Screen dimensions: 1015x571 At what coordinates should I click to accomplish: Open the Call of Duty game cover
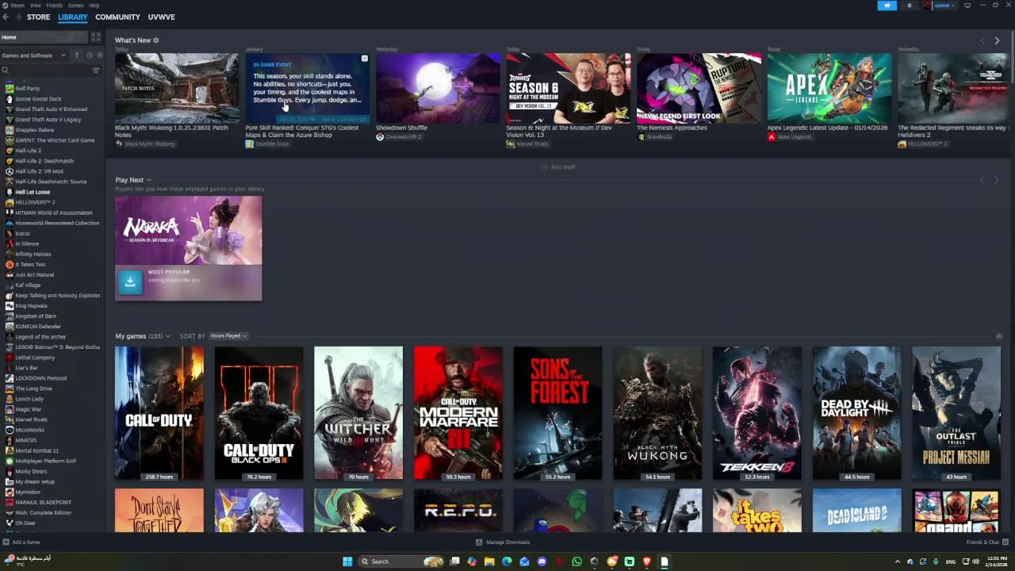(159, 413)
